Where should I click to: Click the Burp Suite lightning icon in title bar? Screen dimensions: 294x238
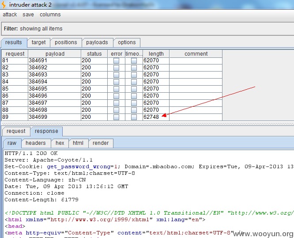pyautogui.click(x=4, y=5)
